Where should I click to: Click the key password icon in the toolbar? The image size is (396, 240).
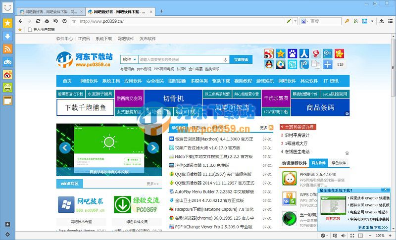(x=347, y=21)
